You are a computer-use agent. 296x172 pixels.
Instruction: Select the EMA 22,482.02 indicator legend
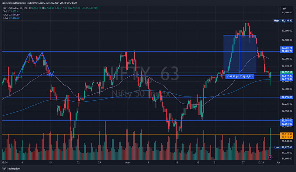tap(11, 18)
